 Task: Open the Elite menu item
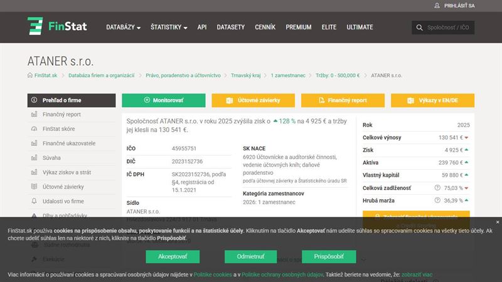click(x=329, y=27)
